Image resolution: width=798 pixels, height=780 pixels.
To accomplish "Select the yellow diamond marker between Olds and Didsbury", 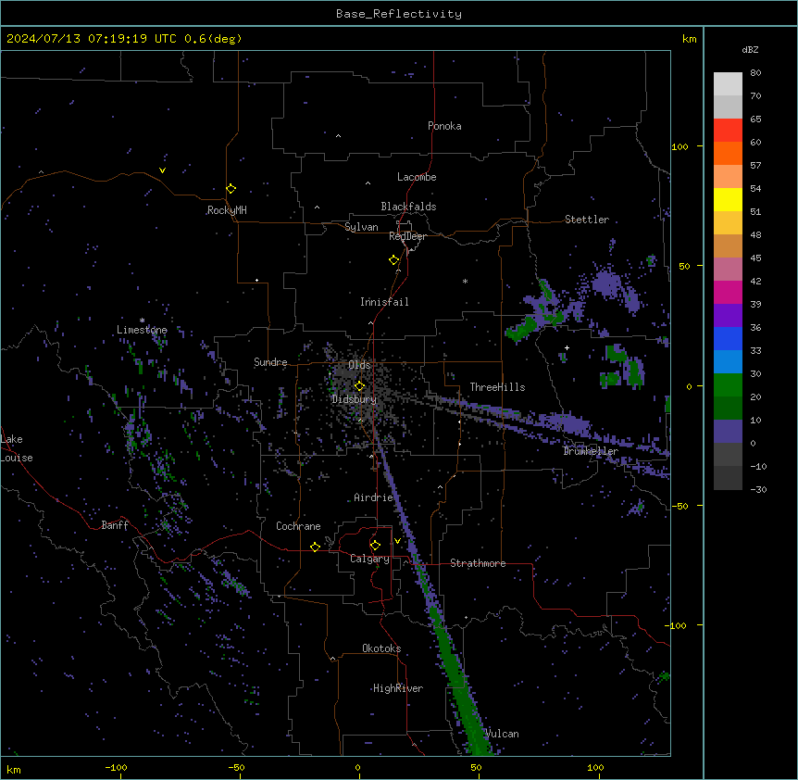I will click(359, 386).
